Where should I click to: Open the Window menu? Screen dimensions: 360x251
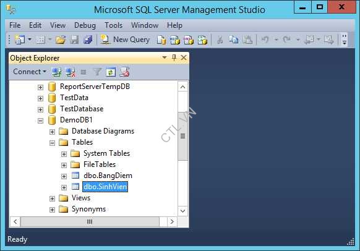point(145,25)
